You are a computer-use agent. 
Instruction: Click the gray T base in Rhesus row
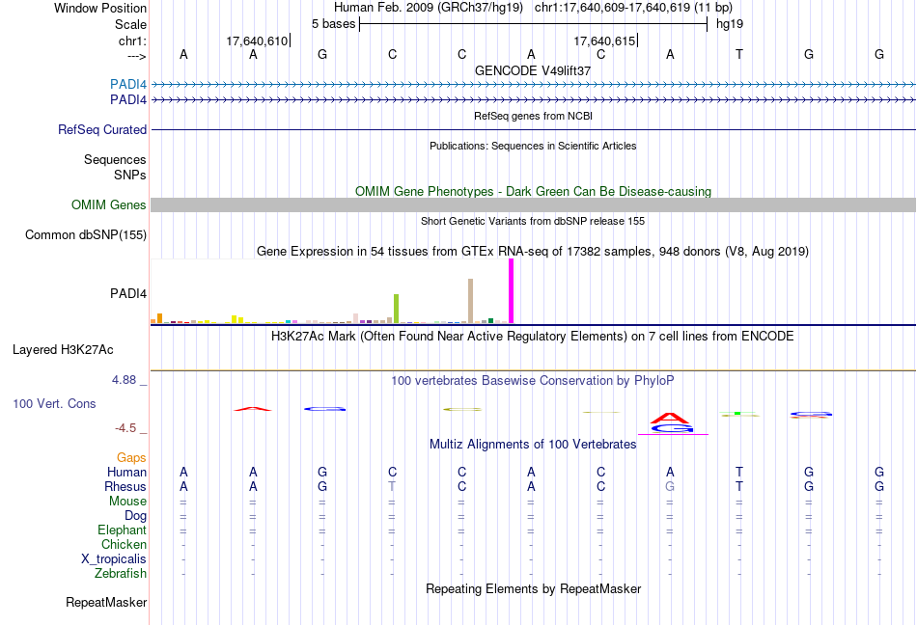(392, 486)
